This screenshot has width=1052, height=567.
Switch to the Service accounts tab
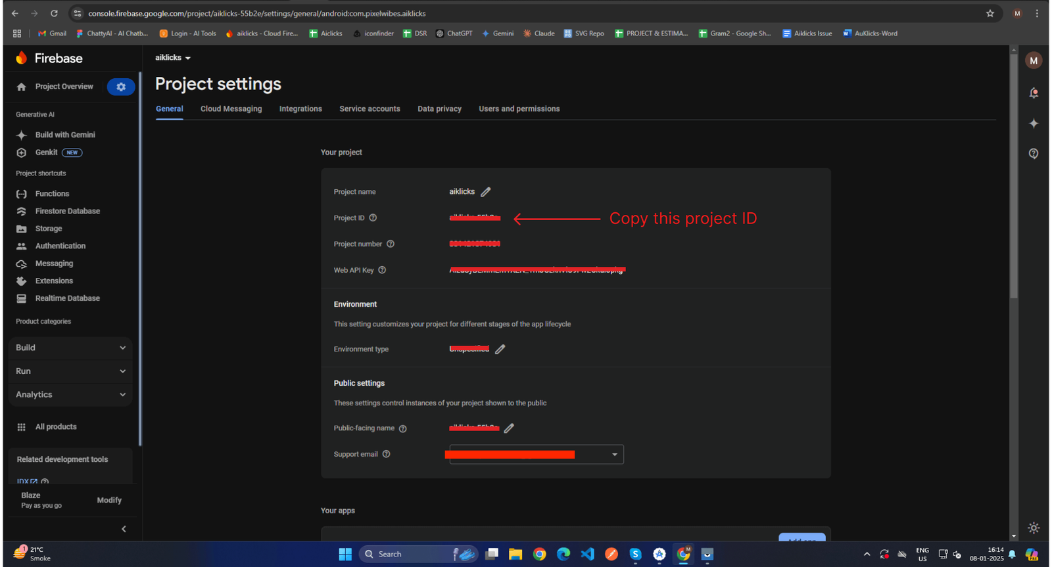pos(370,109)
